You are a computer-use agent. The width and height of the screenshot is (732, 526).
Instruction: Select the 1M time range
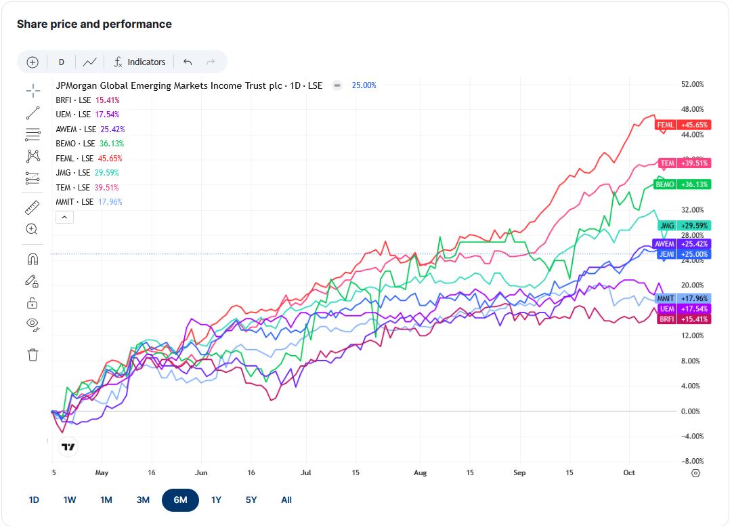[106, 500]
